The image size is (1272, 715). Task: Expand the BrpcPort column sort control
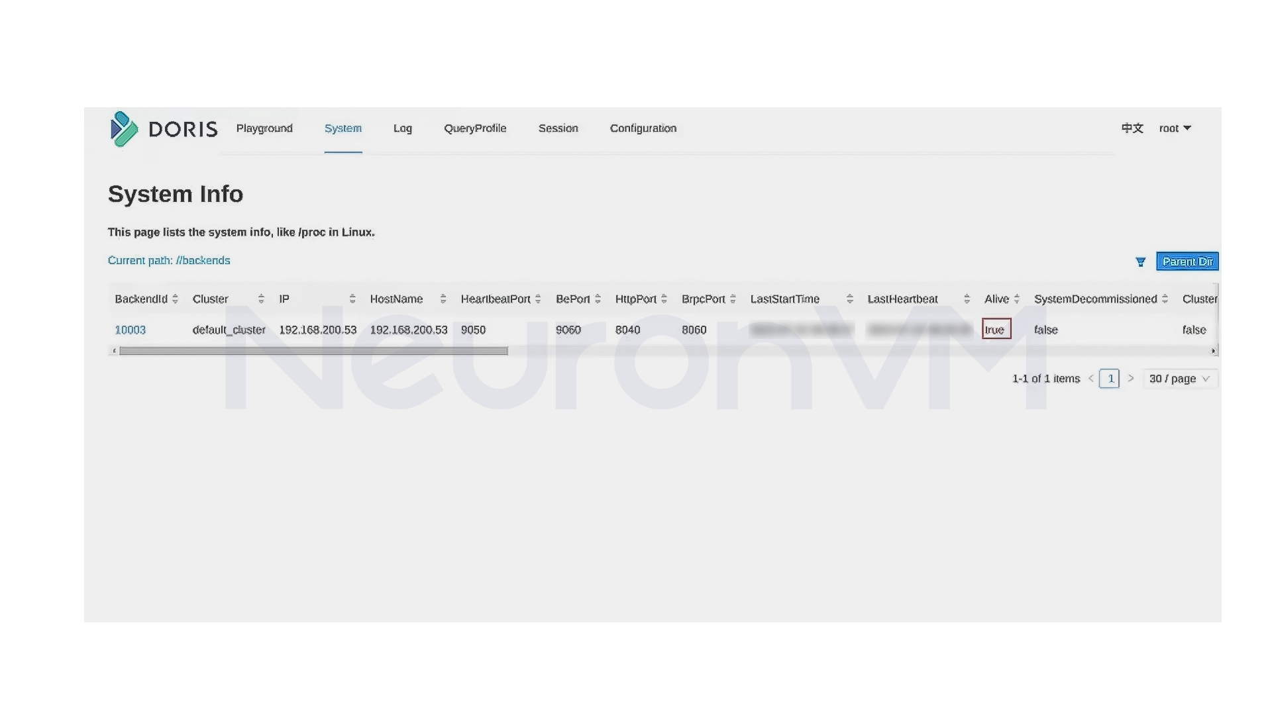click(732, 299)
